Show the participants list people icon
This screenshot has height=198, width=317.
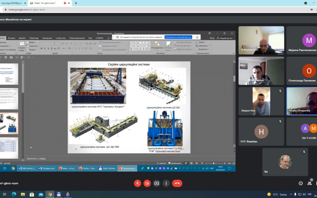coord(309,183)
